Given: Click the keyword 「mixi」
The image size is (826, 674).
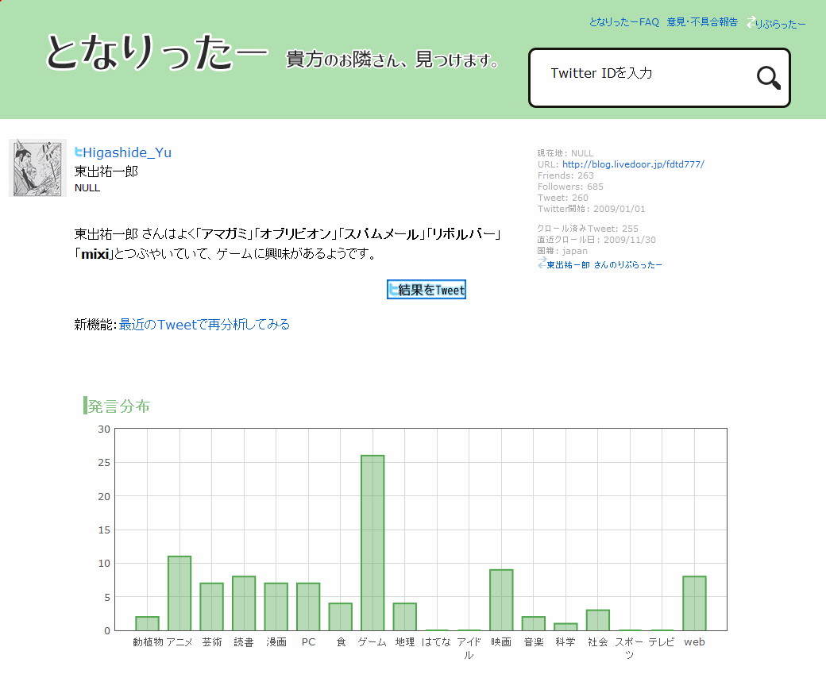Looking at the screenshot, I should [95, 254].
